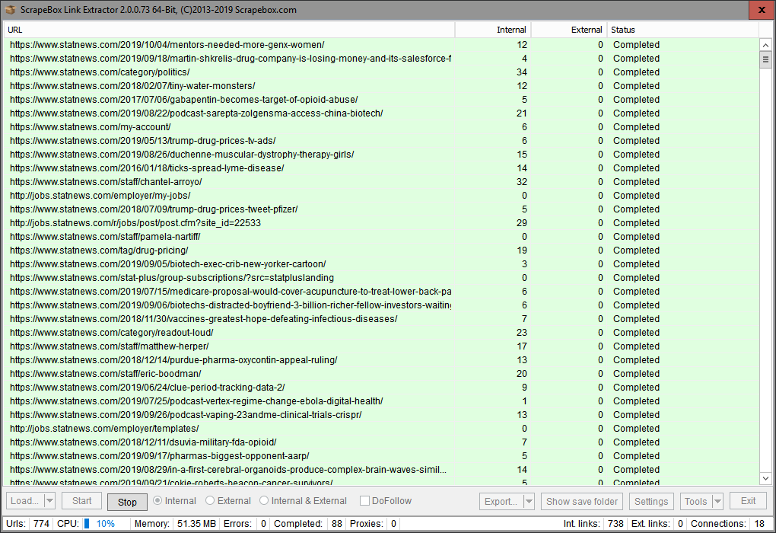Select the my-account URL row

[x=381, y=127]
